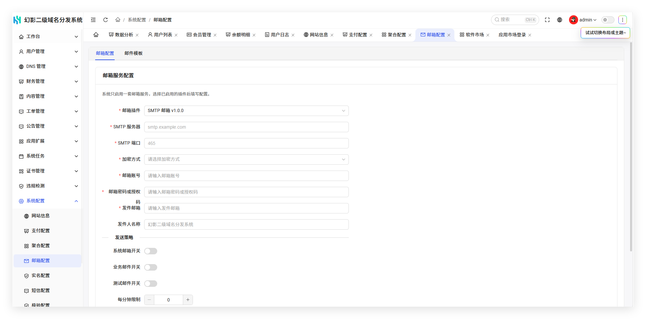
Task: Decrease the 每分钟限制 value
Action: [149, 300]
